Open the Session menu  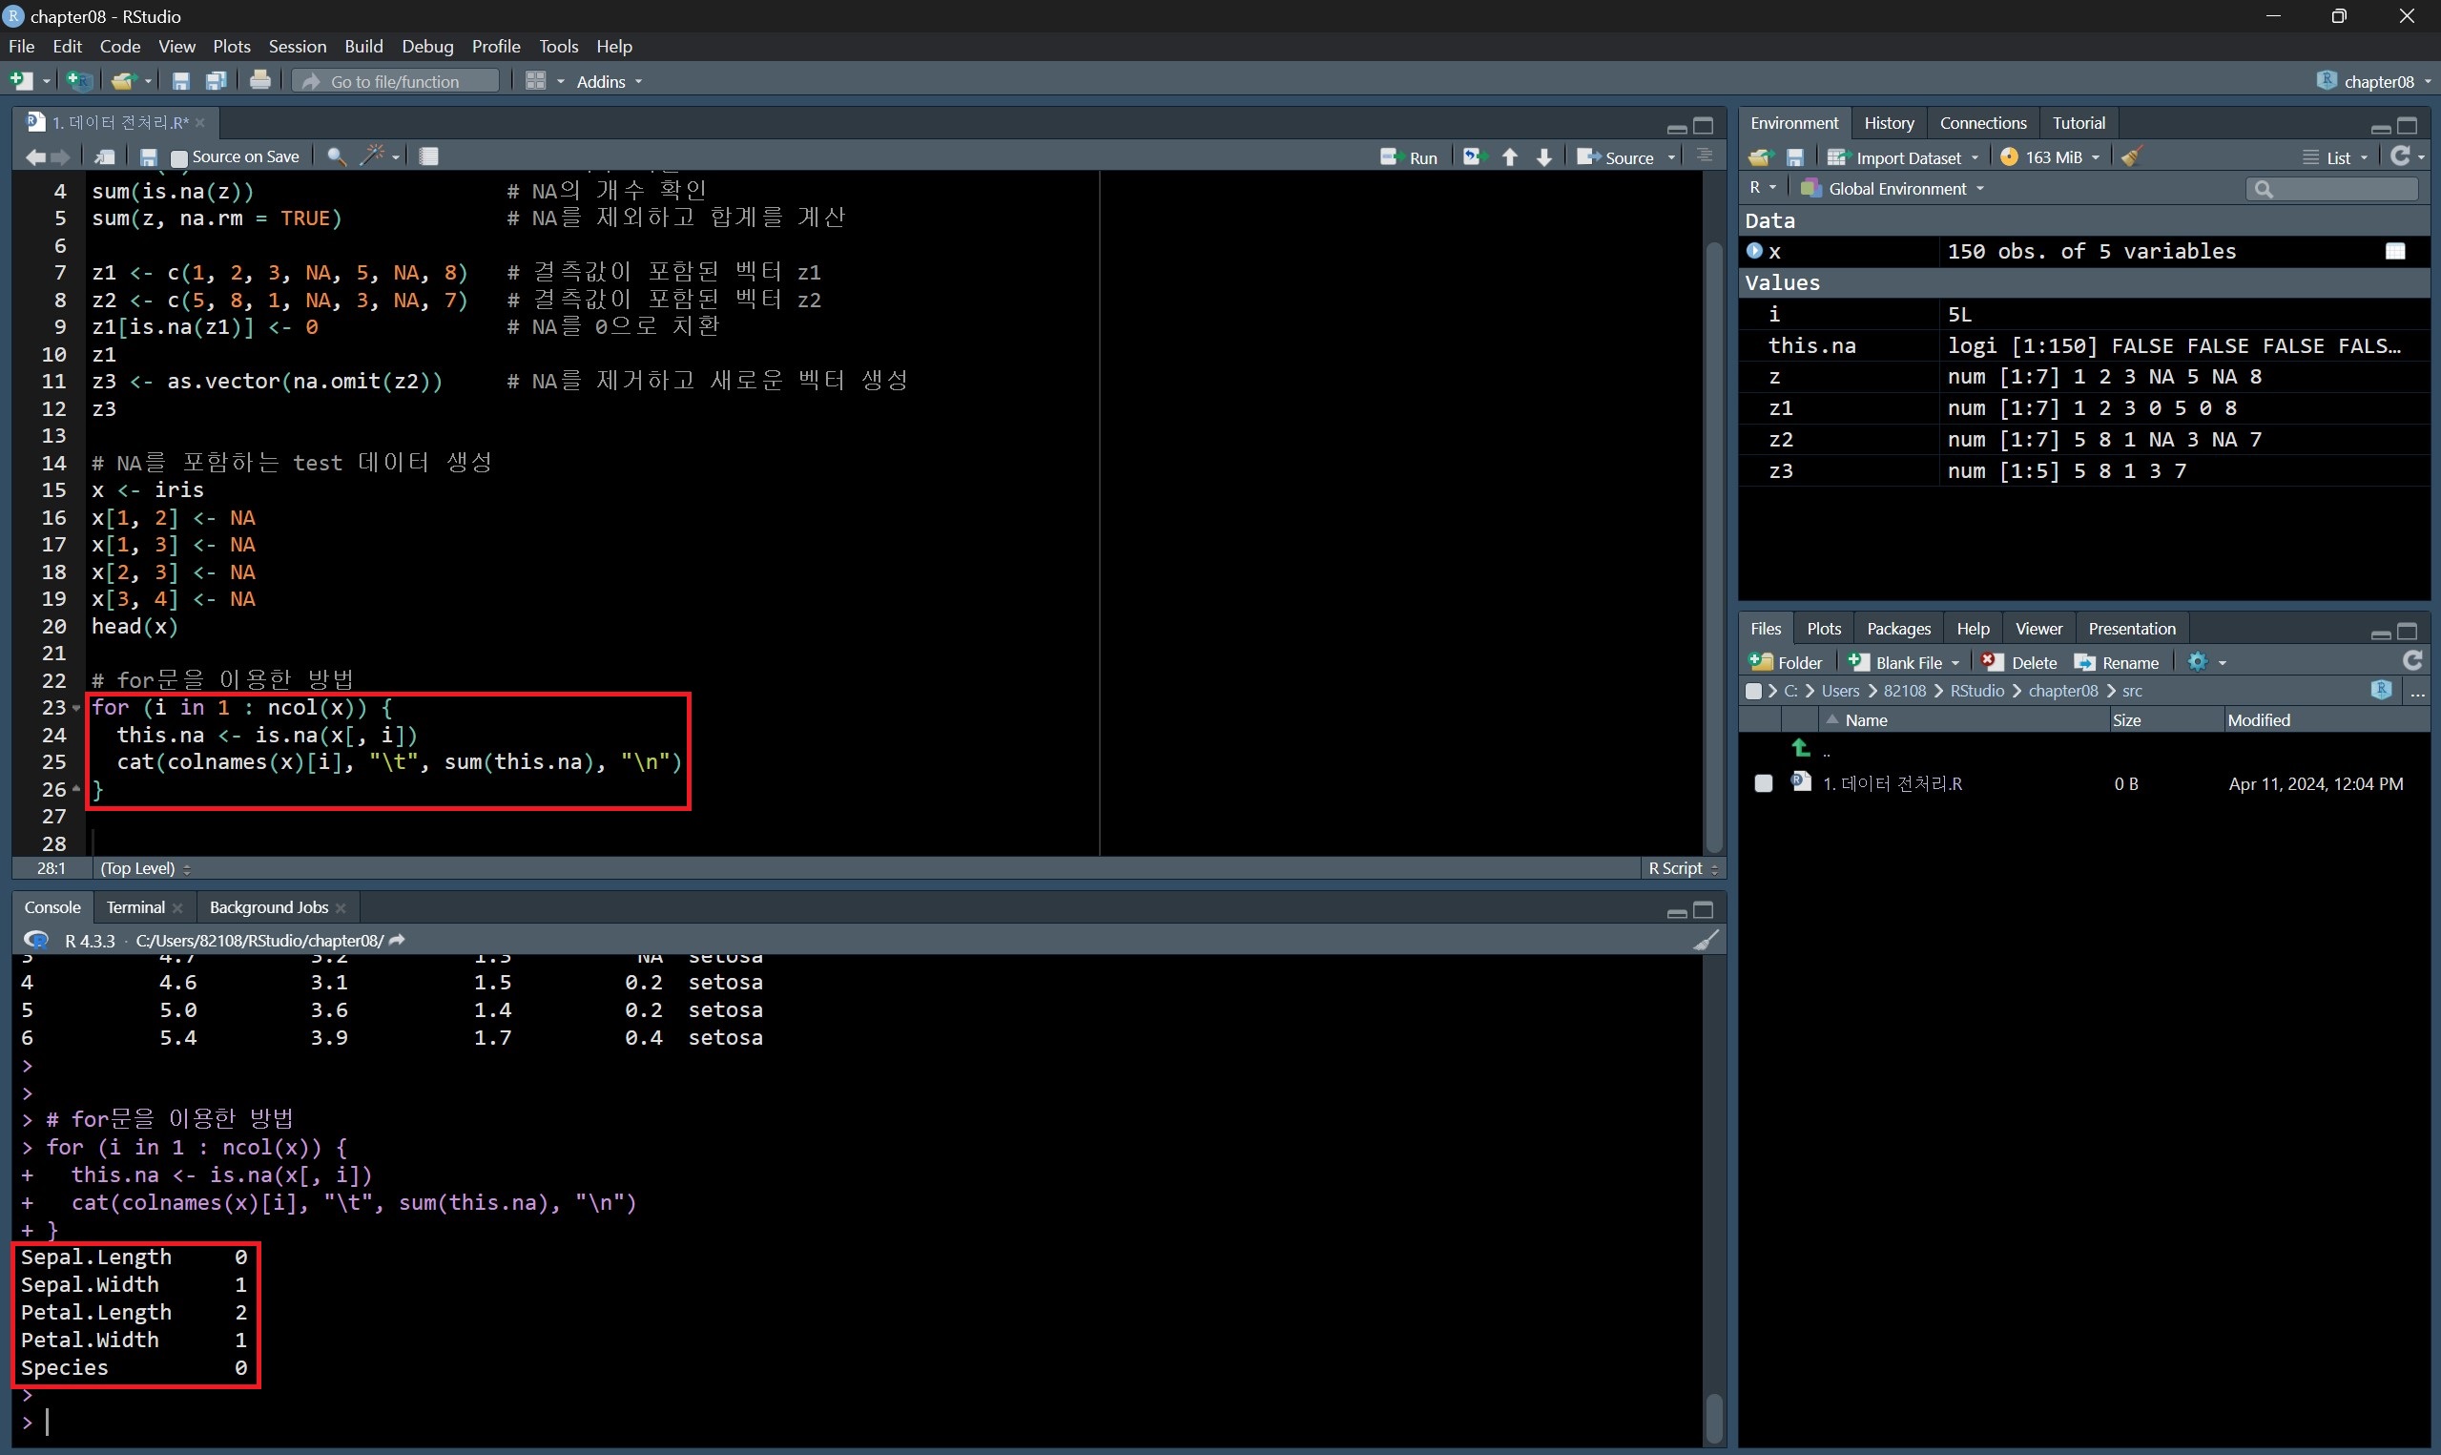pyautogui.click(x=297, y=46)
